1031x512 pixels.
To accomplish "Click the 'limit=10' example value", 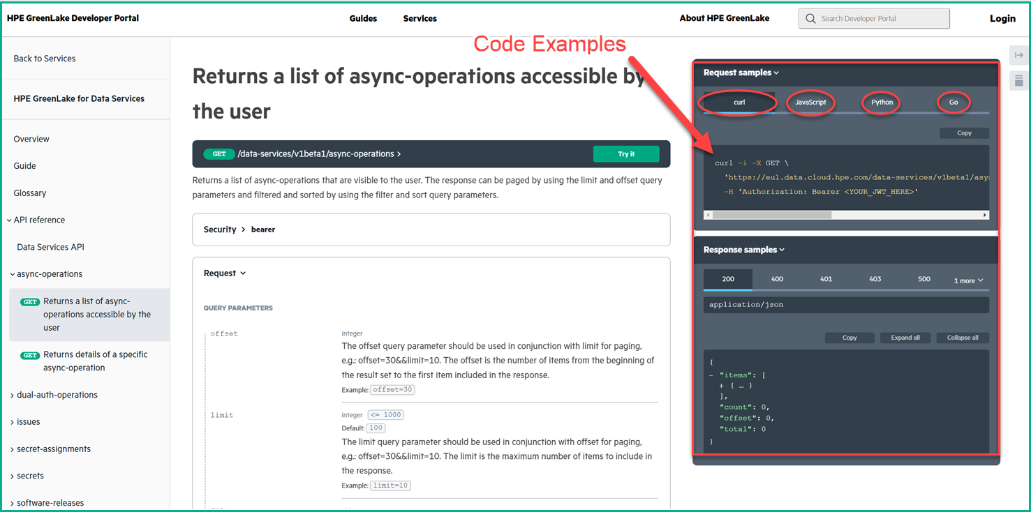I will pos(391,485).
